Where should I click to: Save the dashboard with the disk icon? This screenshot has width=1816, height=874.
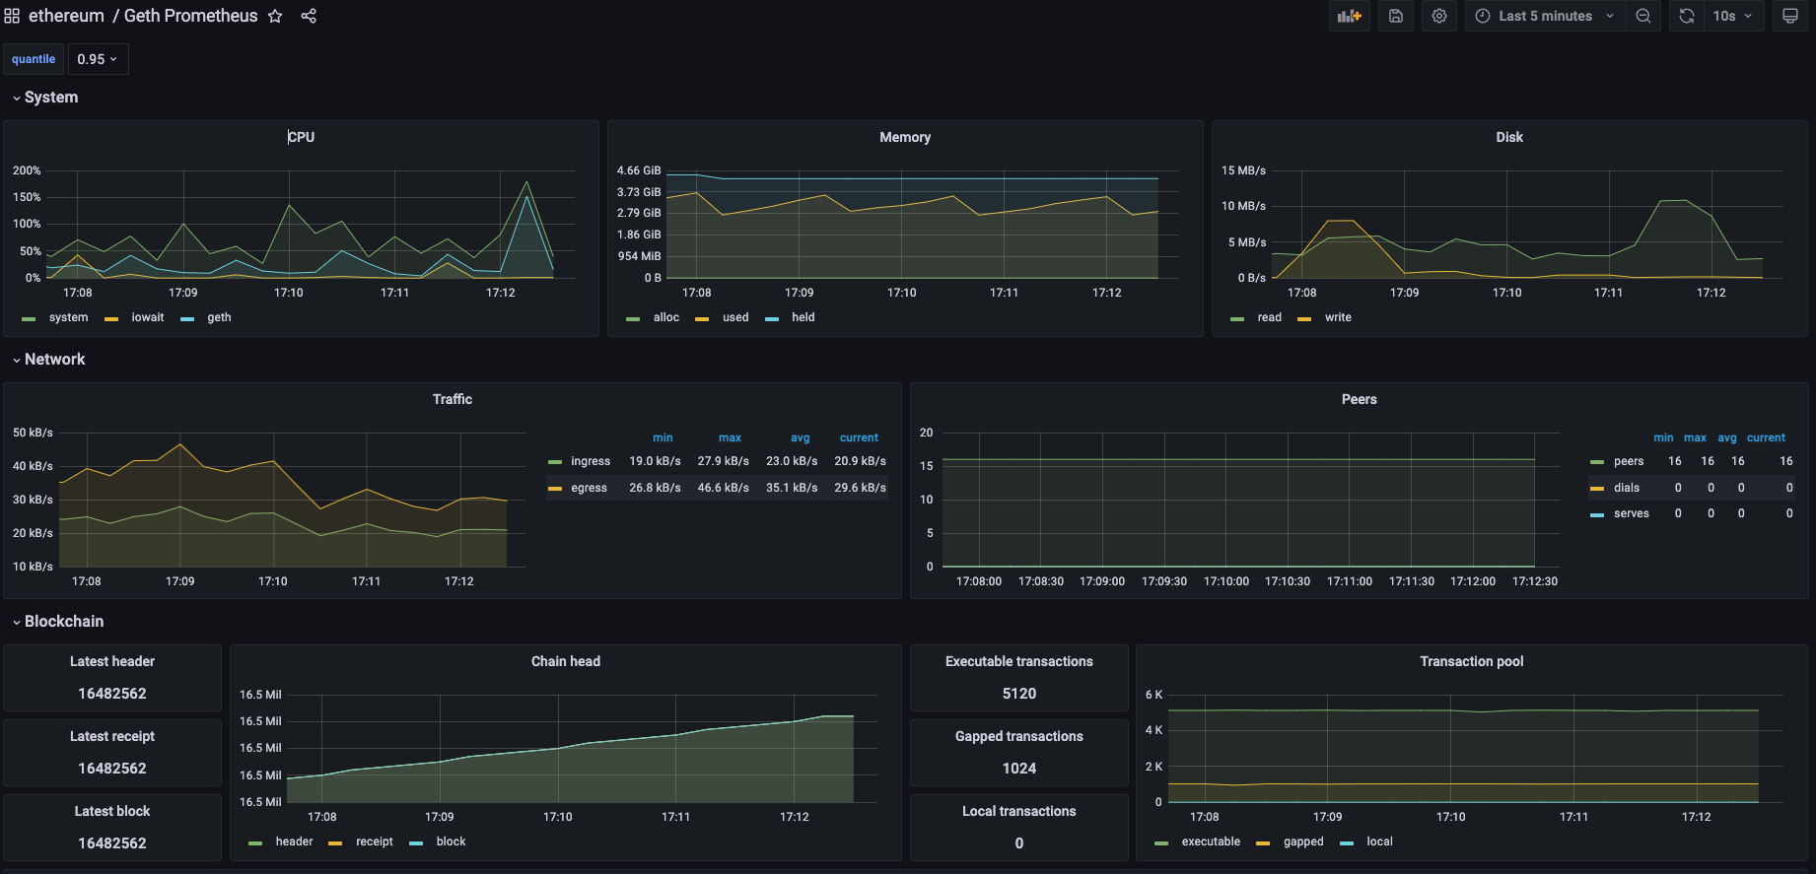click(x=1396, y=16)
